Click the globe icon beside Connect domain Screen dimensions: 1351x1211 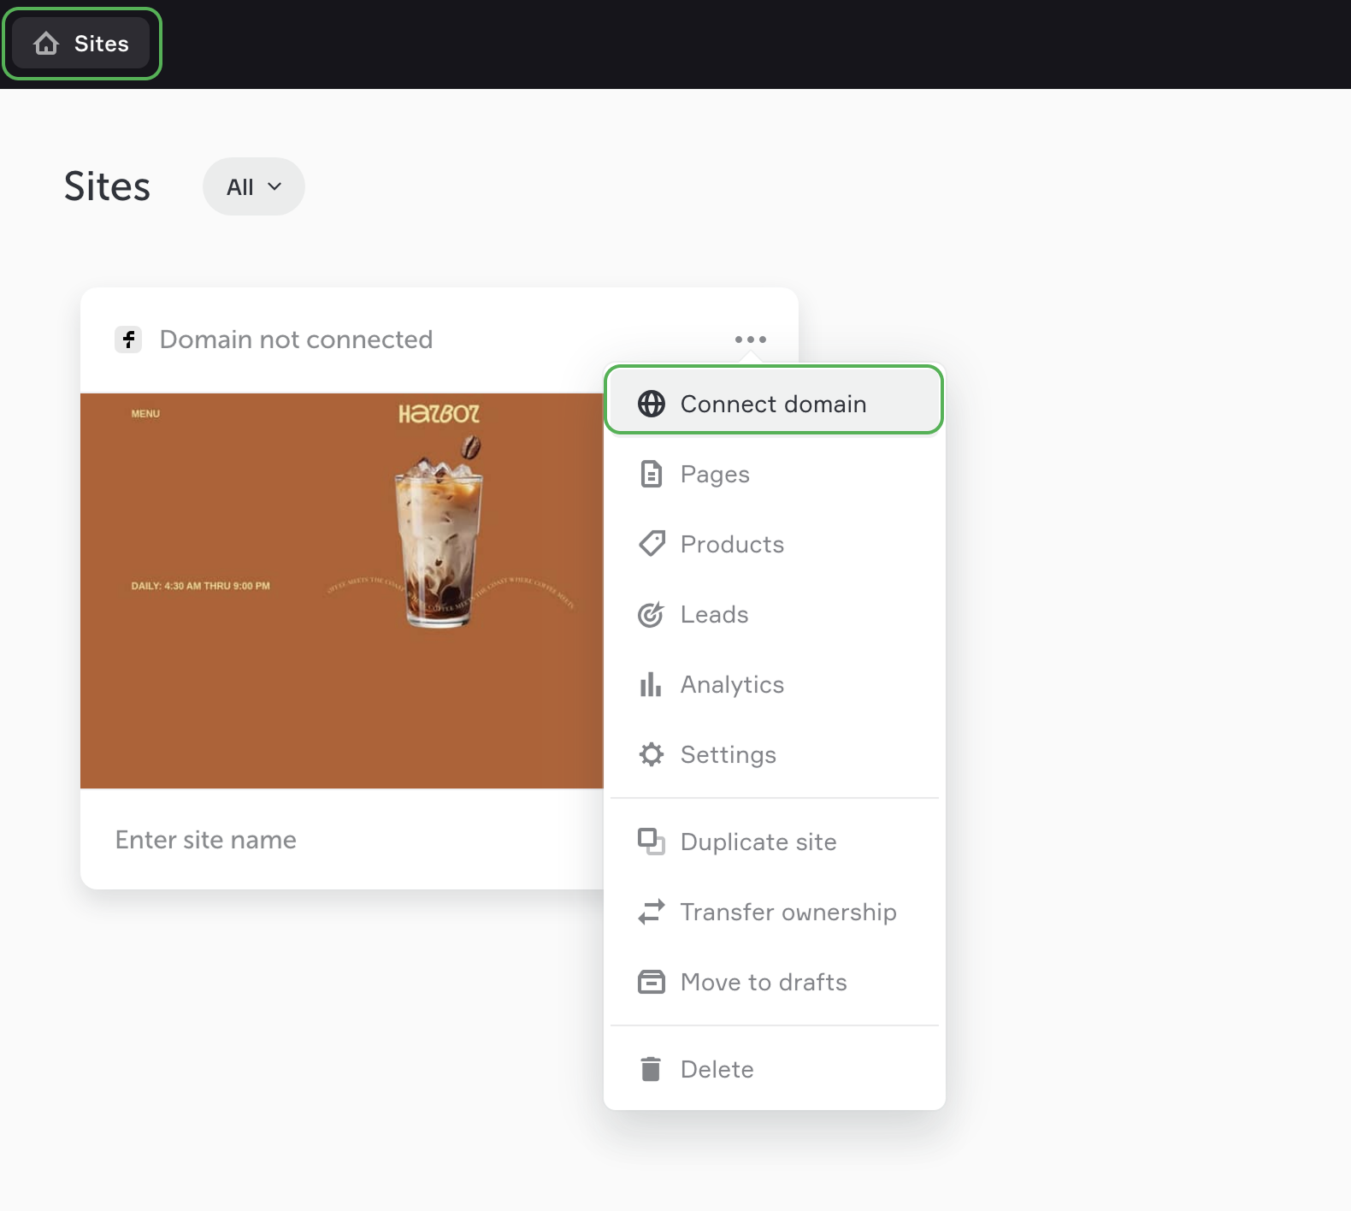652,404
